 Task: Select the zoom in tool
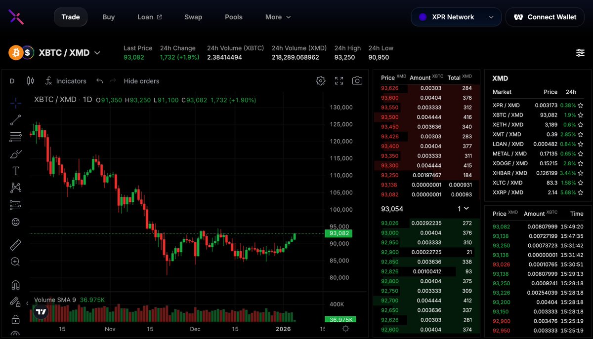(x=15, y=262)
